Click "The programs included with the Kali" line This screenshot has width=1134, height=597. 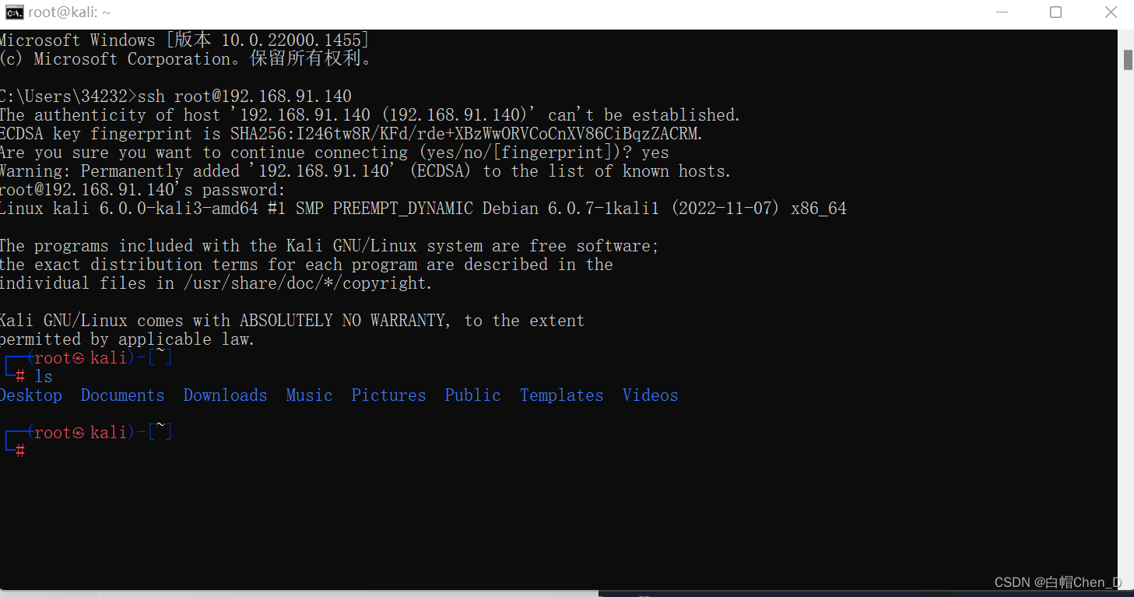tap(329, 246)
